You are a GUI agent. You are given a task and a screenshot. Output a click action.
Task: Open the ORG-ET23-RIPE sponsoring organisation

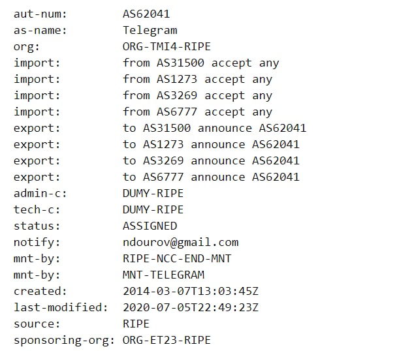click(x=167, y=340)
